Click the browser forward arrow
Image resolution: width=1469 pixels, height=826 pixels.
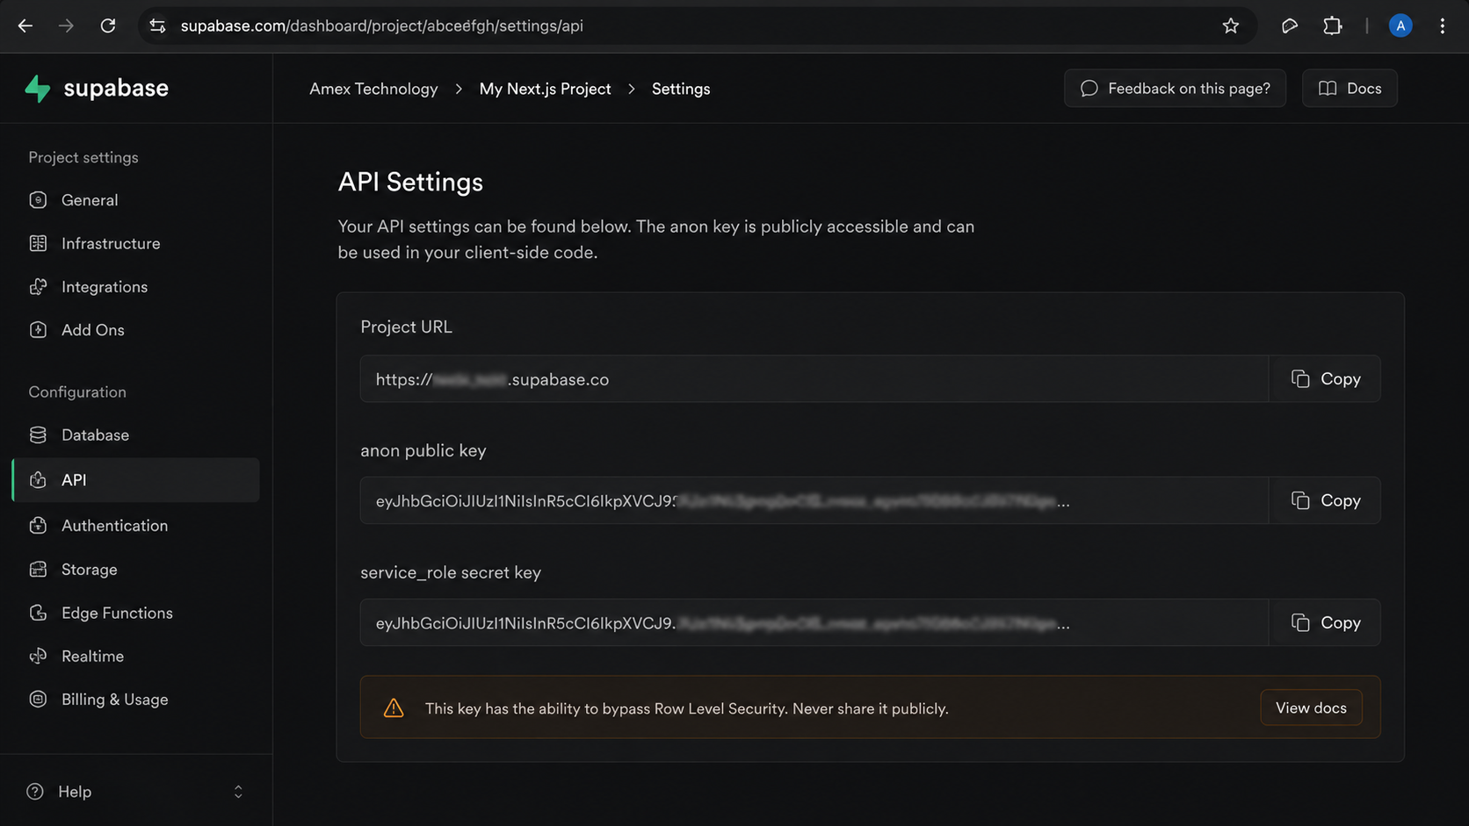[66, 26]
